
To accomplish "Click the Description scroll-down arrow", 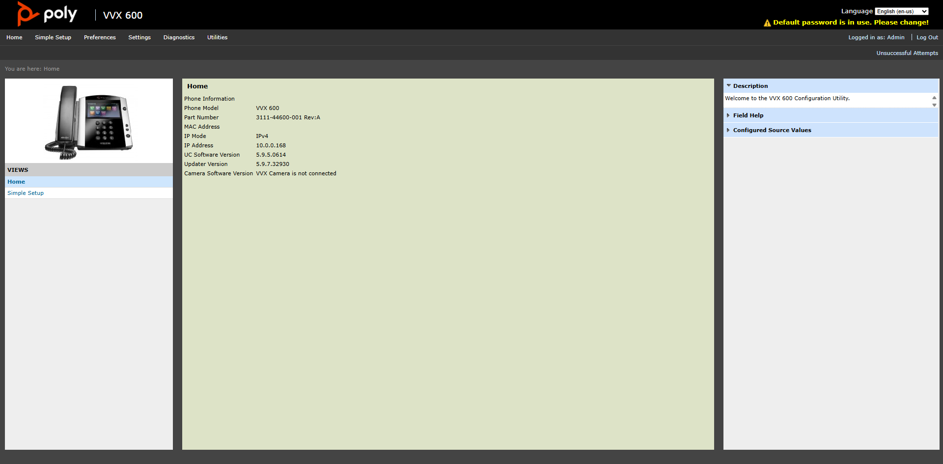I will point(934,105).
